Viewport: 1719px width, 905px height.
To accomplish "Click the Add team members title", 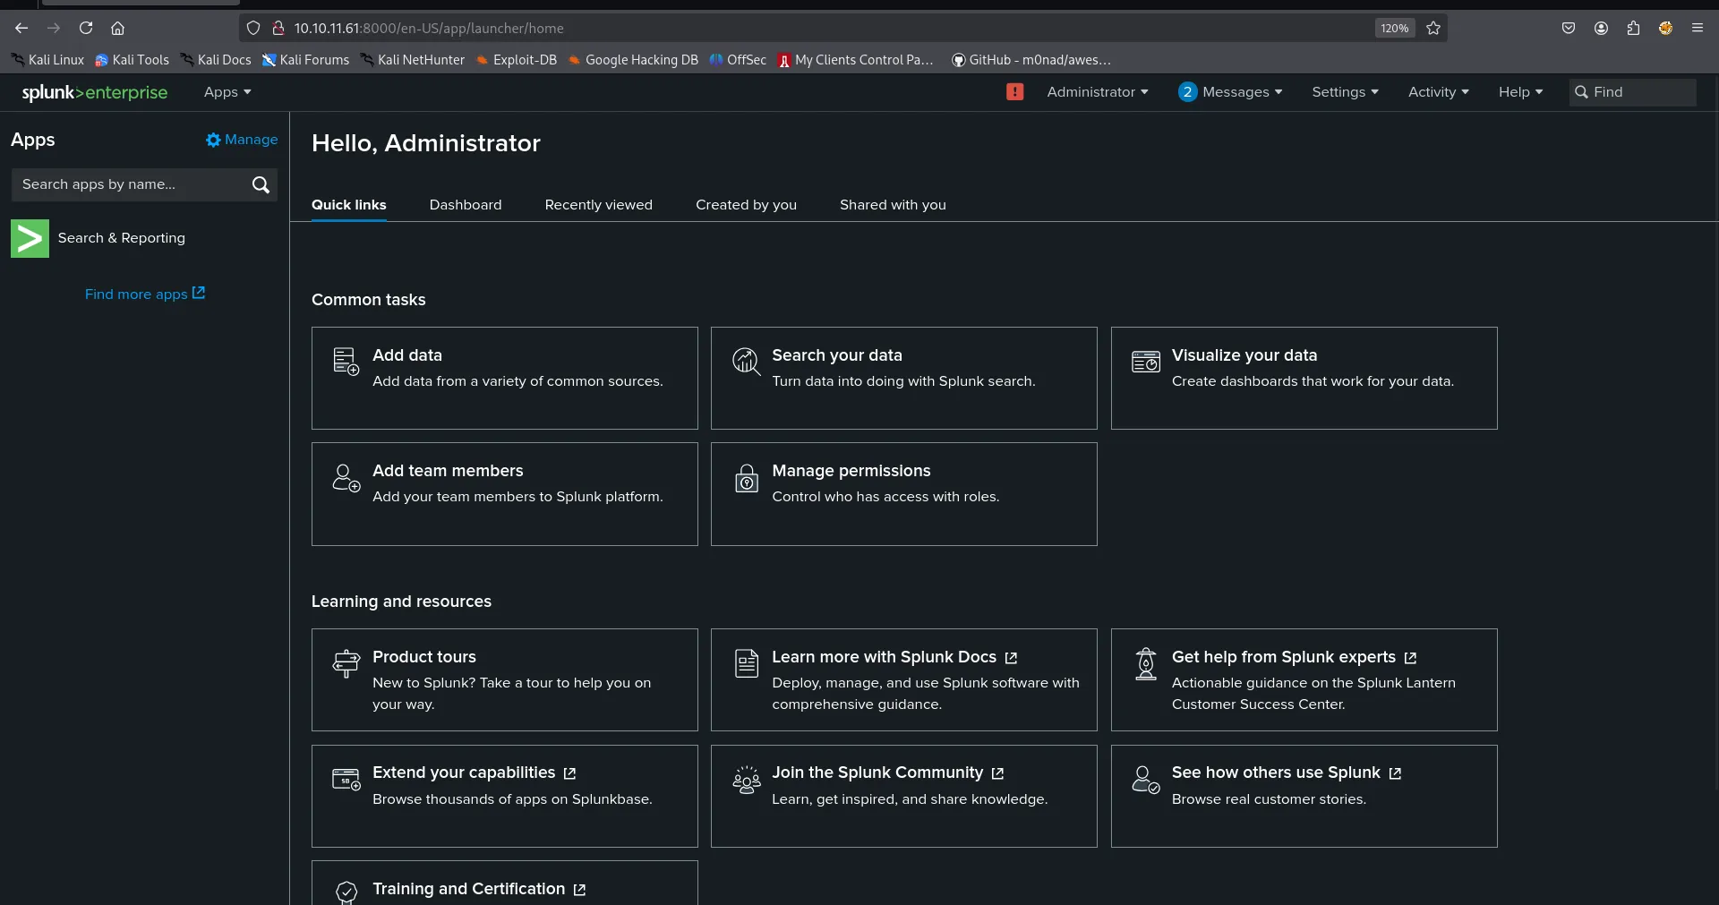I will (448, 471).
